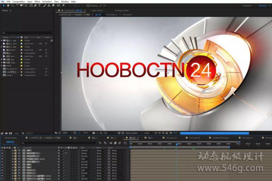Select the Brush tool
This screenshot has width=272, height=181.
[x=45, y=6]
